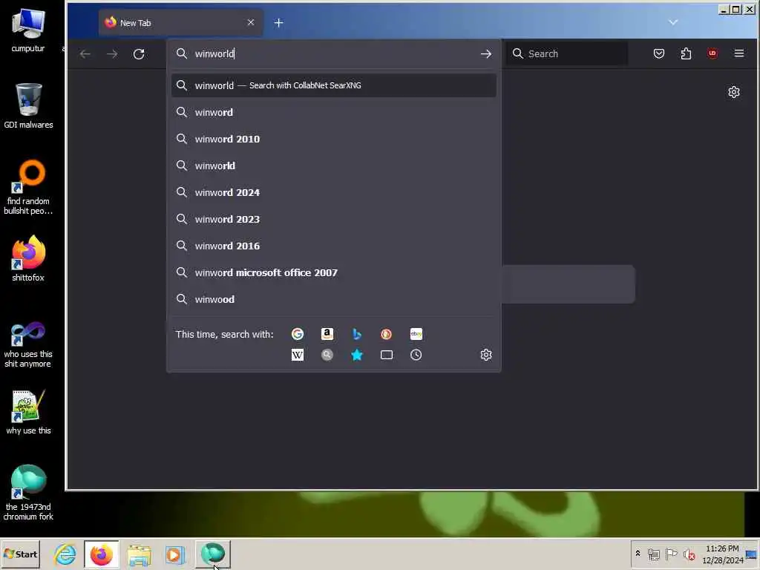
Task: Open a new tab with the plus button
Action: (x=279, y=23)
